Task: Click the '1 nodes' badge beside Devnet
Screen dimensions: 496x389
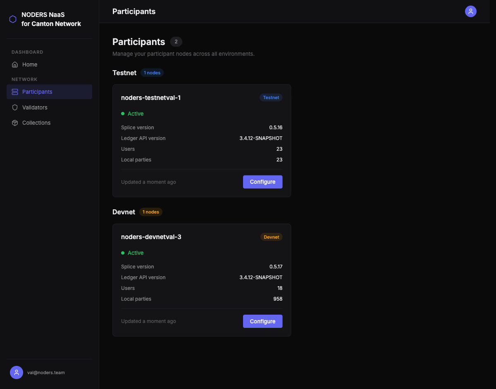Action: pyautogui.click(x=151, y=212)
